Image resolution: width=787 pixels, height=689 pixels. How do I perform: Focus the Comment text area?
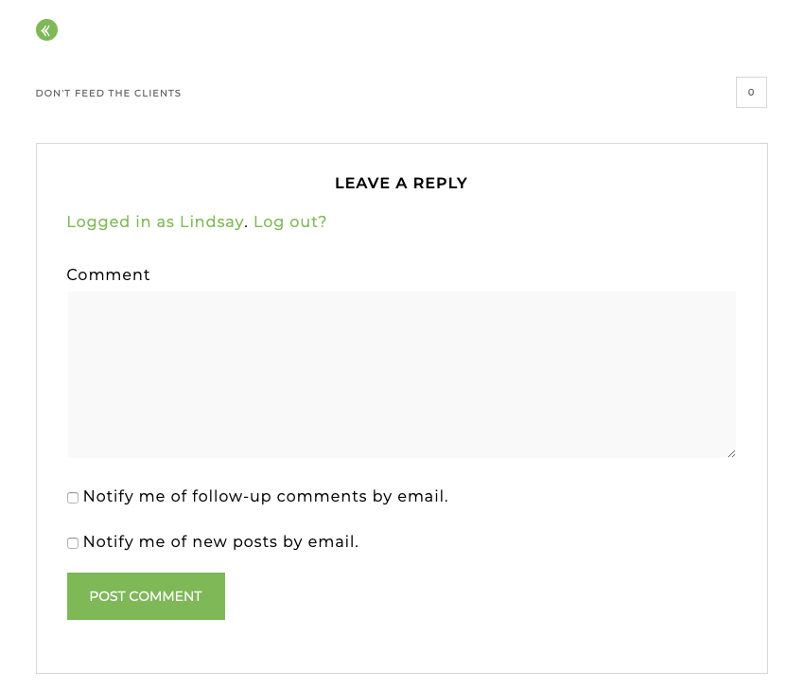coord(401,375)
